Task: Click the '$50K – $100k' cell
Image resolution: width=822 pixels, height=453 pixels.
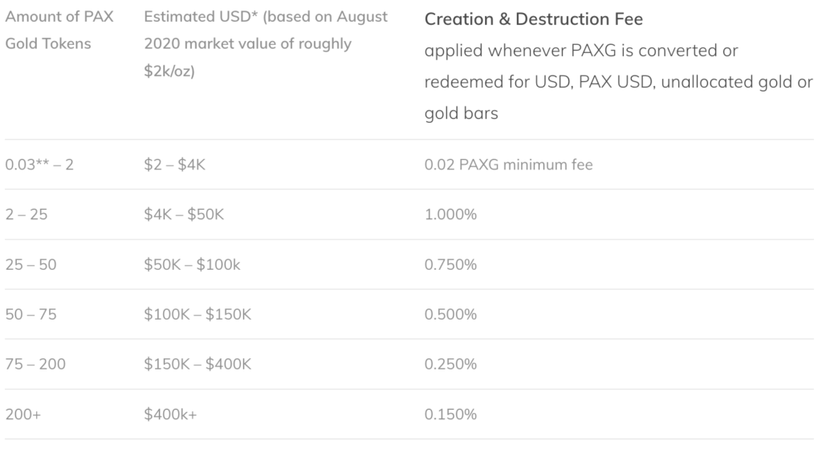Action: pyautogui.click(x=192, y=264)
